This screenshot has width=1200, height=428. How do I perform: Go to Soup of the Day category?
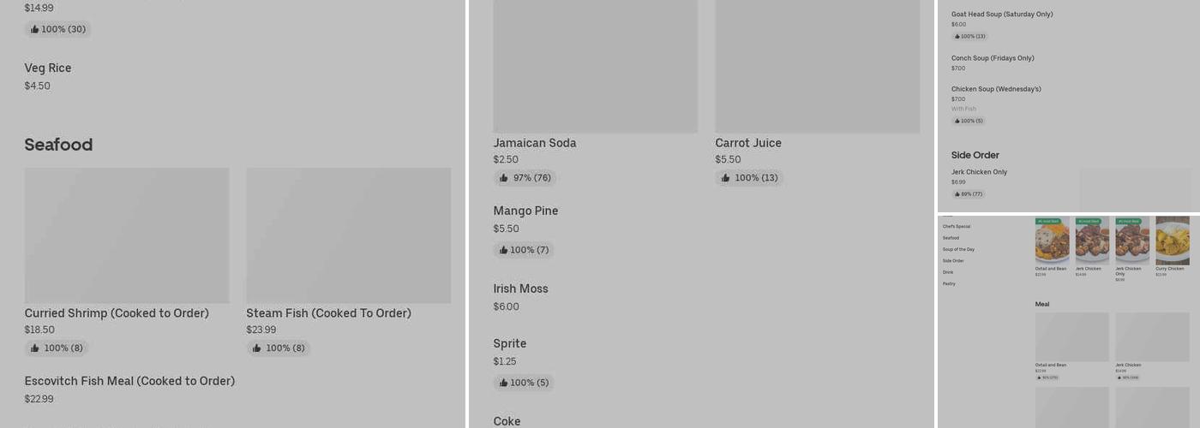coord(958,249)
